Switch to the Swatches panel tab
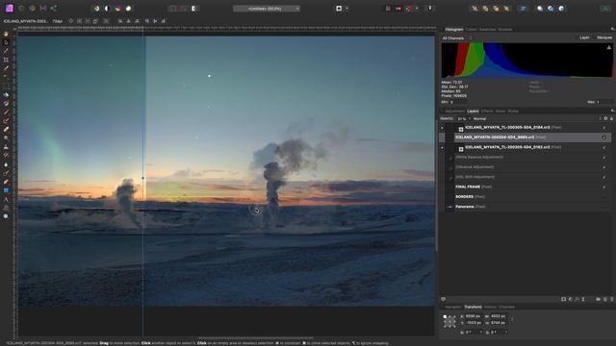 tap(487, 30)
